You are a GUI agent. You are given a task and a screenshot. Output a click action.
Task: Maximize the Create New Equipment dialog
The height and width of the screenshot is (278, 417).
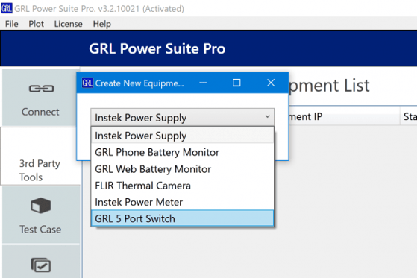[x=236, y=83]
